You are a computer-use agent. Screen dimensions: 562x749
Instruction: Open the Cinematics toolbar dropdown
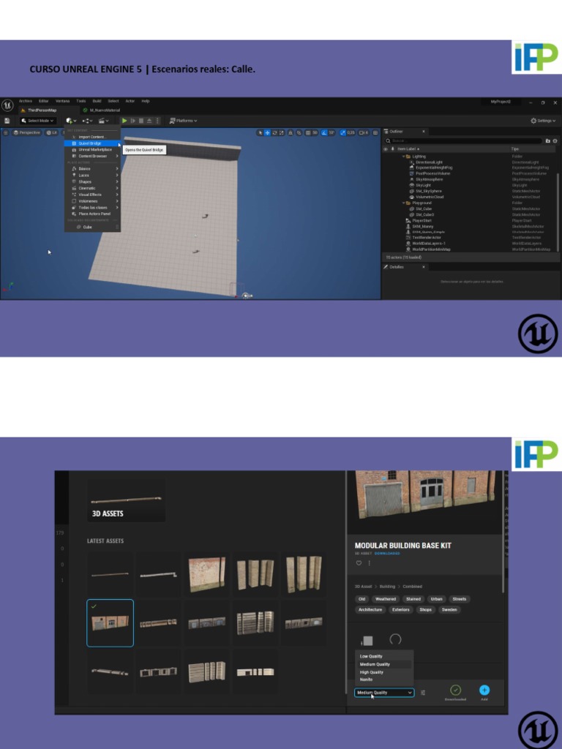(103, 121)
